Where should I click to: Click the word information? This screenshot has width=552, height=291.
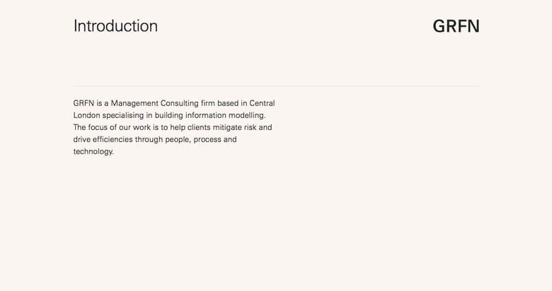tap(209, 115)
